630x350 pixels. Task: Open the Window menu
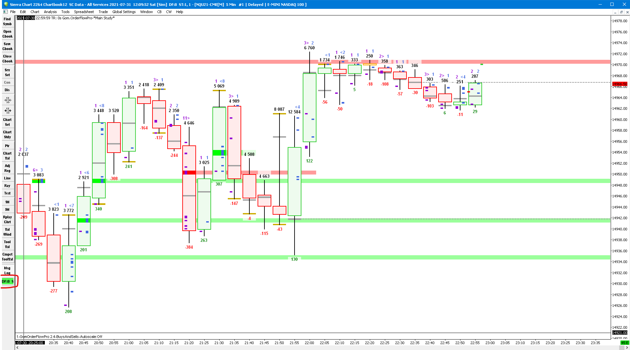(x=146, y=12)
